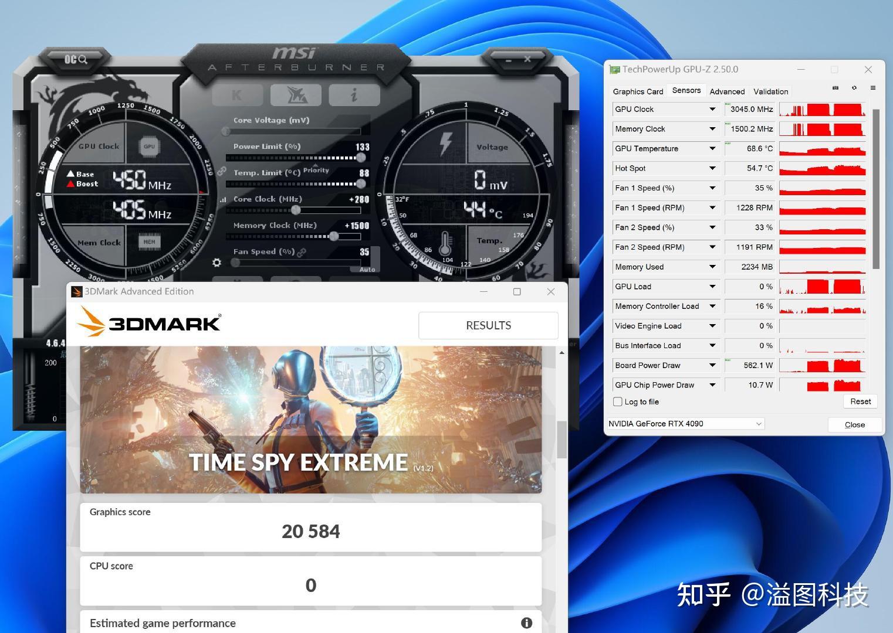The height and width of the screenshot is (633, 893).
Task: Click the Board Power Draw graph
Action: [x=823, y=366]
